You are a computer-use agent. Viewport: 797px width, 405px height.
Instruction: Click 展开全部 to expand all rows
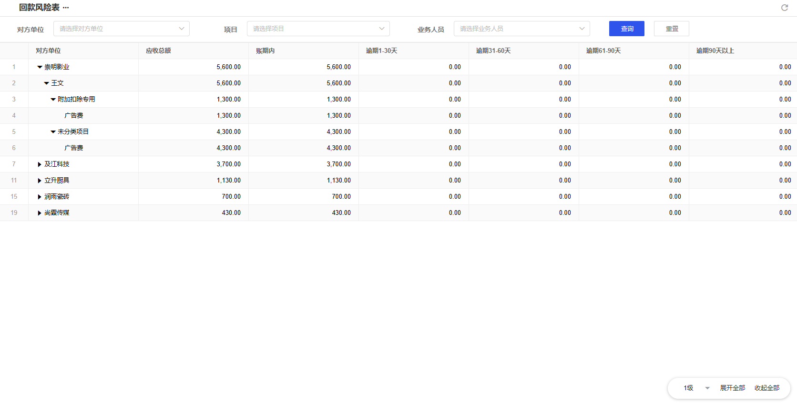pos(732,388)
